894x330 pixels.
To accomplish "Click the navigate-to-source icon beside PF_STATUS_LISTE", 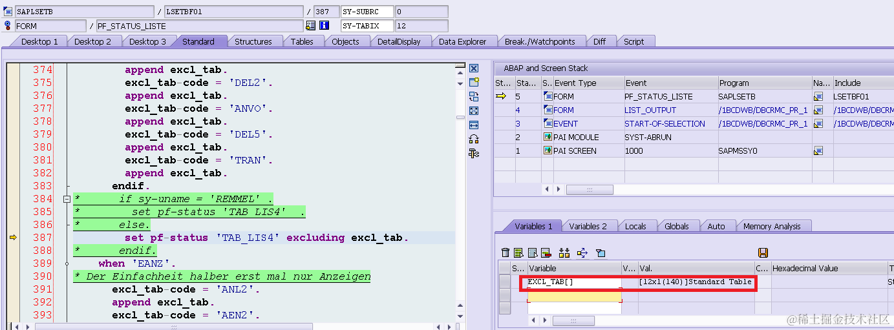I will click(311, 26).
